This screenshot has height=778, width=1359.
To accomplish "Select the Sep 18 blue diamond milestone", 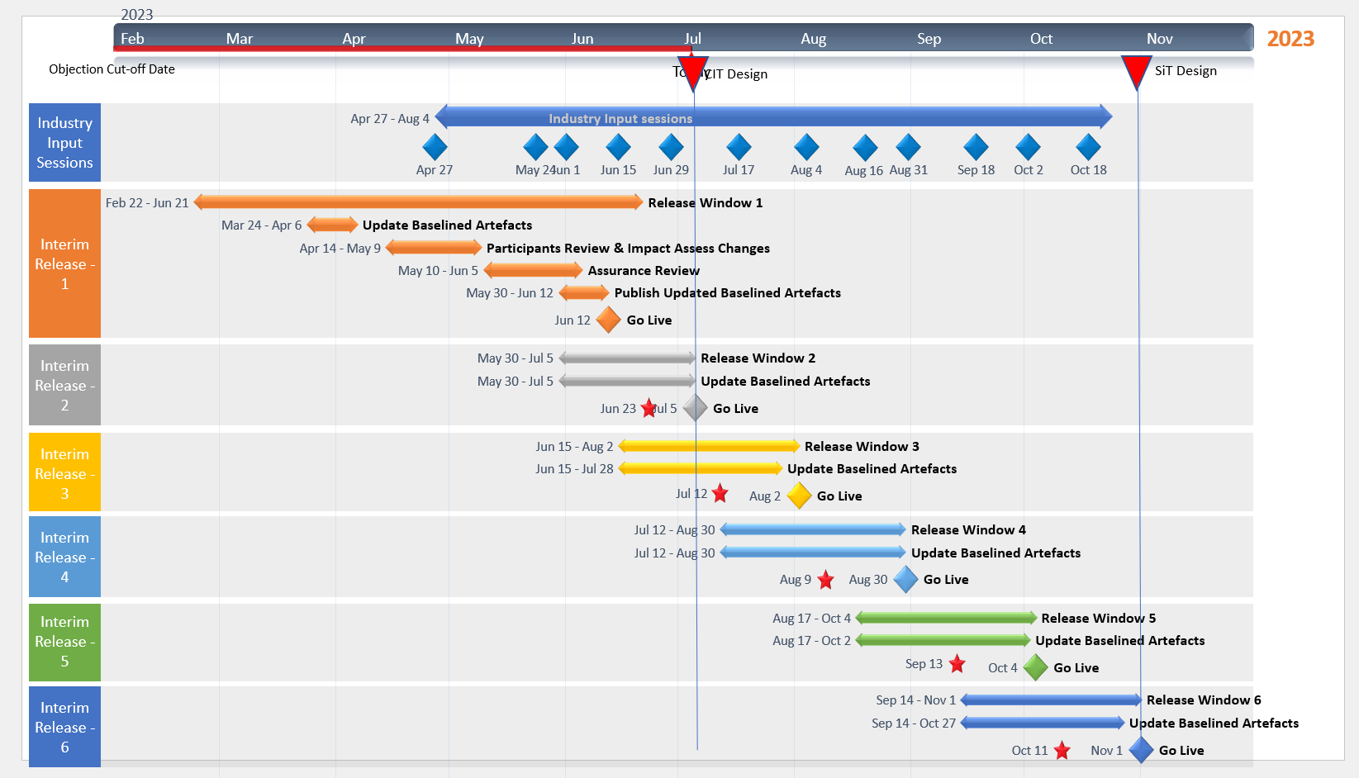I will coord(976,147).
